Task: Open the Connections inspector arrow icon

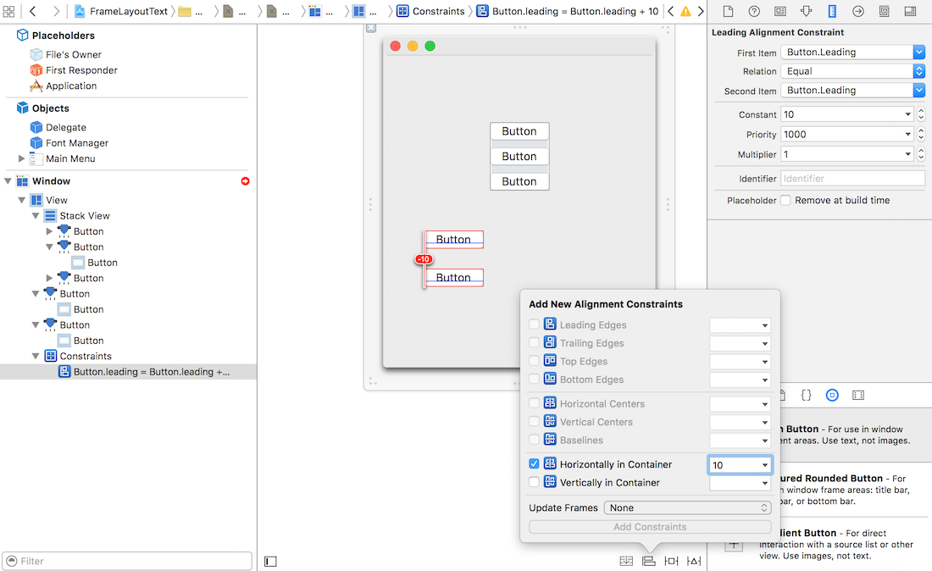Action: point(857,11)
